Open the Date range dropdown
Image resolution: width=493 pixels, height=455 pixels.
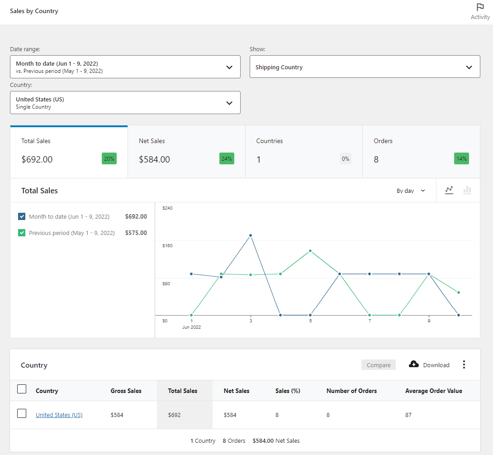coord(125,66)
